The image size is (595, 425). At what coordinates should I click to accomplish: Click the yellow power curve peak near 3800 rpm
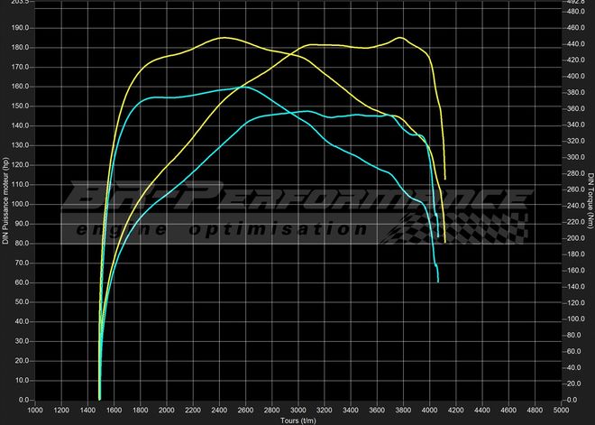tap(399, 38)
